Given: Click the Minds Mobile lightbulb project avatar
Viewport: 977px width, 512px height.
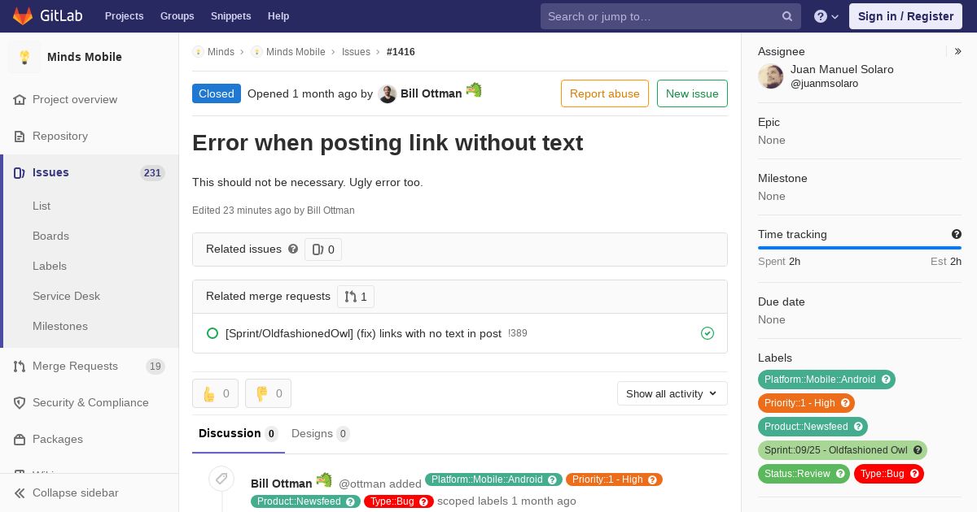Looking at the screenshot, I should click(x=24, y=57).
